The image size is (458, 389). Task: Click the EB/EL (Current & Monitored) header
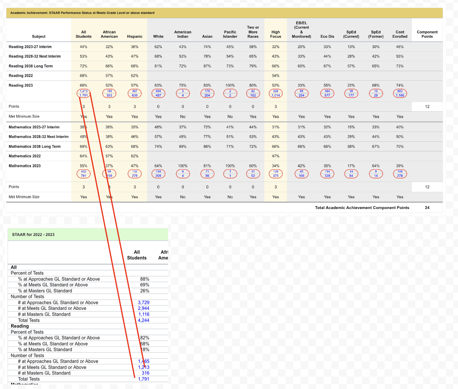click(301, 30)
